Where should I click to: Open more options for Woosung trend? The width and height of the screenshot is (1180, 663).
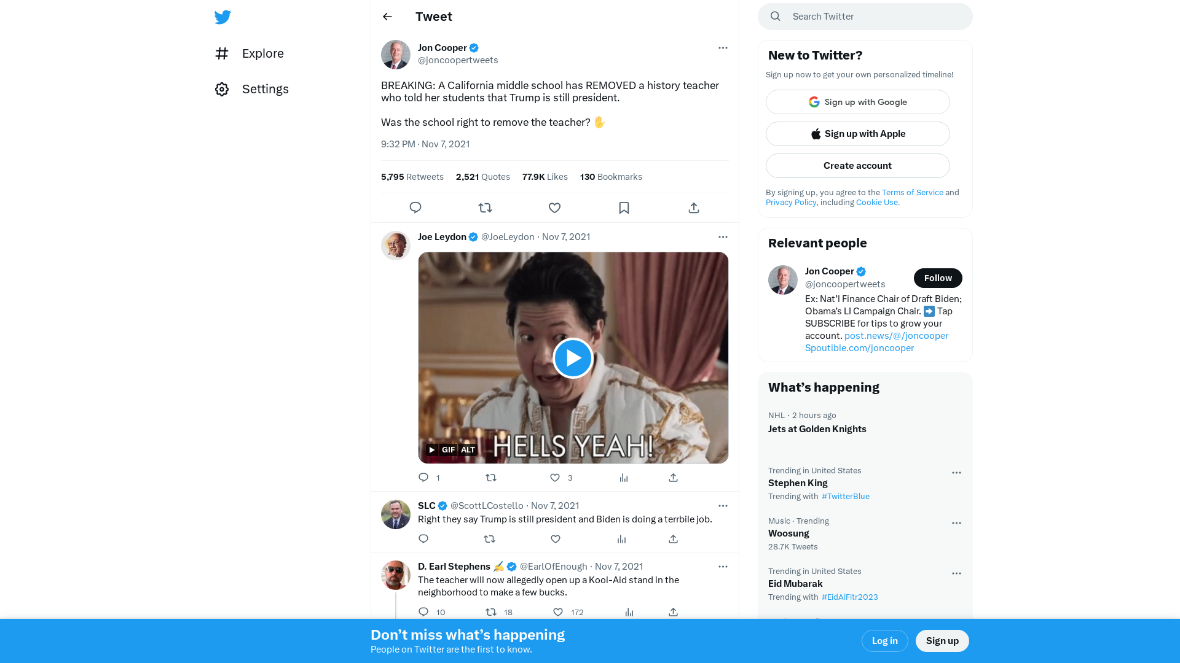tap(956, 523)
